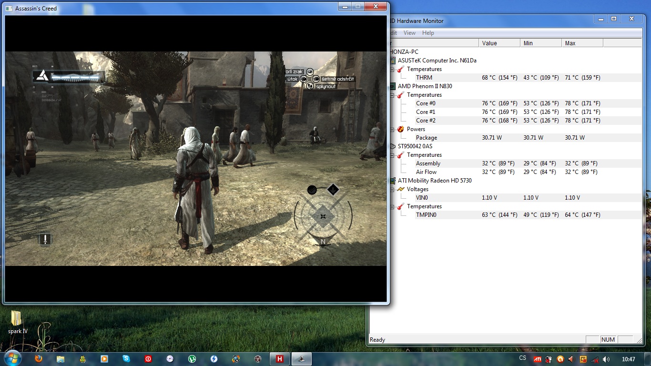Click the exclamation alert icon in the game
Image resolution: width=651 pixels, height=366 pixels.
coord(45,239)
